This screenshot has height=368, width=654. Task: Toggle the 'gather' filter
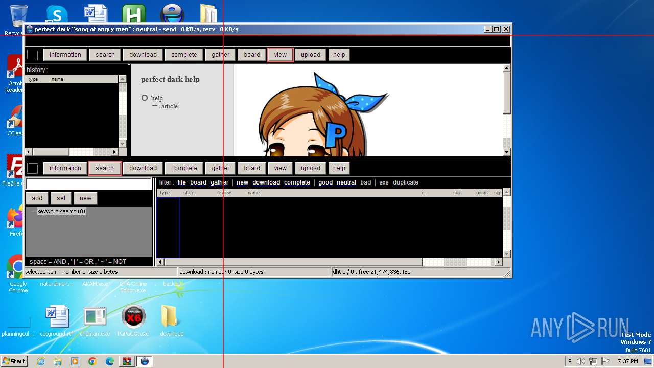tap(220, 182)
